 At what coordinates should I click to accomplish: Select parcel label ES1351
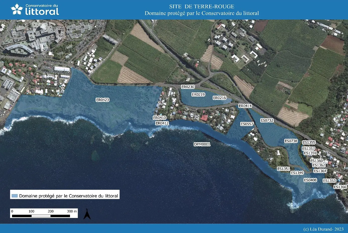[284, 169]
